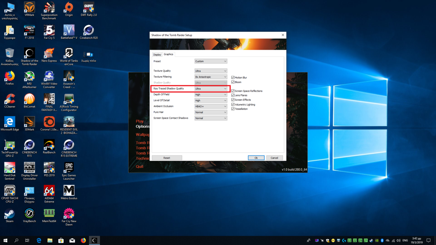Open the Windows Start menu
Viewport: 436px width, 245px height.
click(x=5, y=241)
